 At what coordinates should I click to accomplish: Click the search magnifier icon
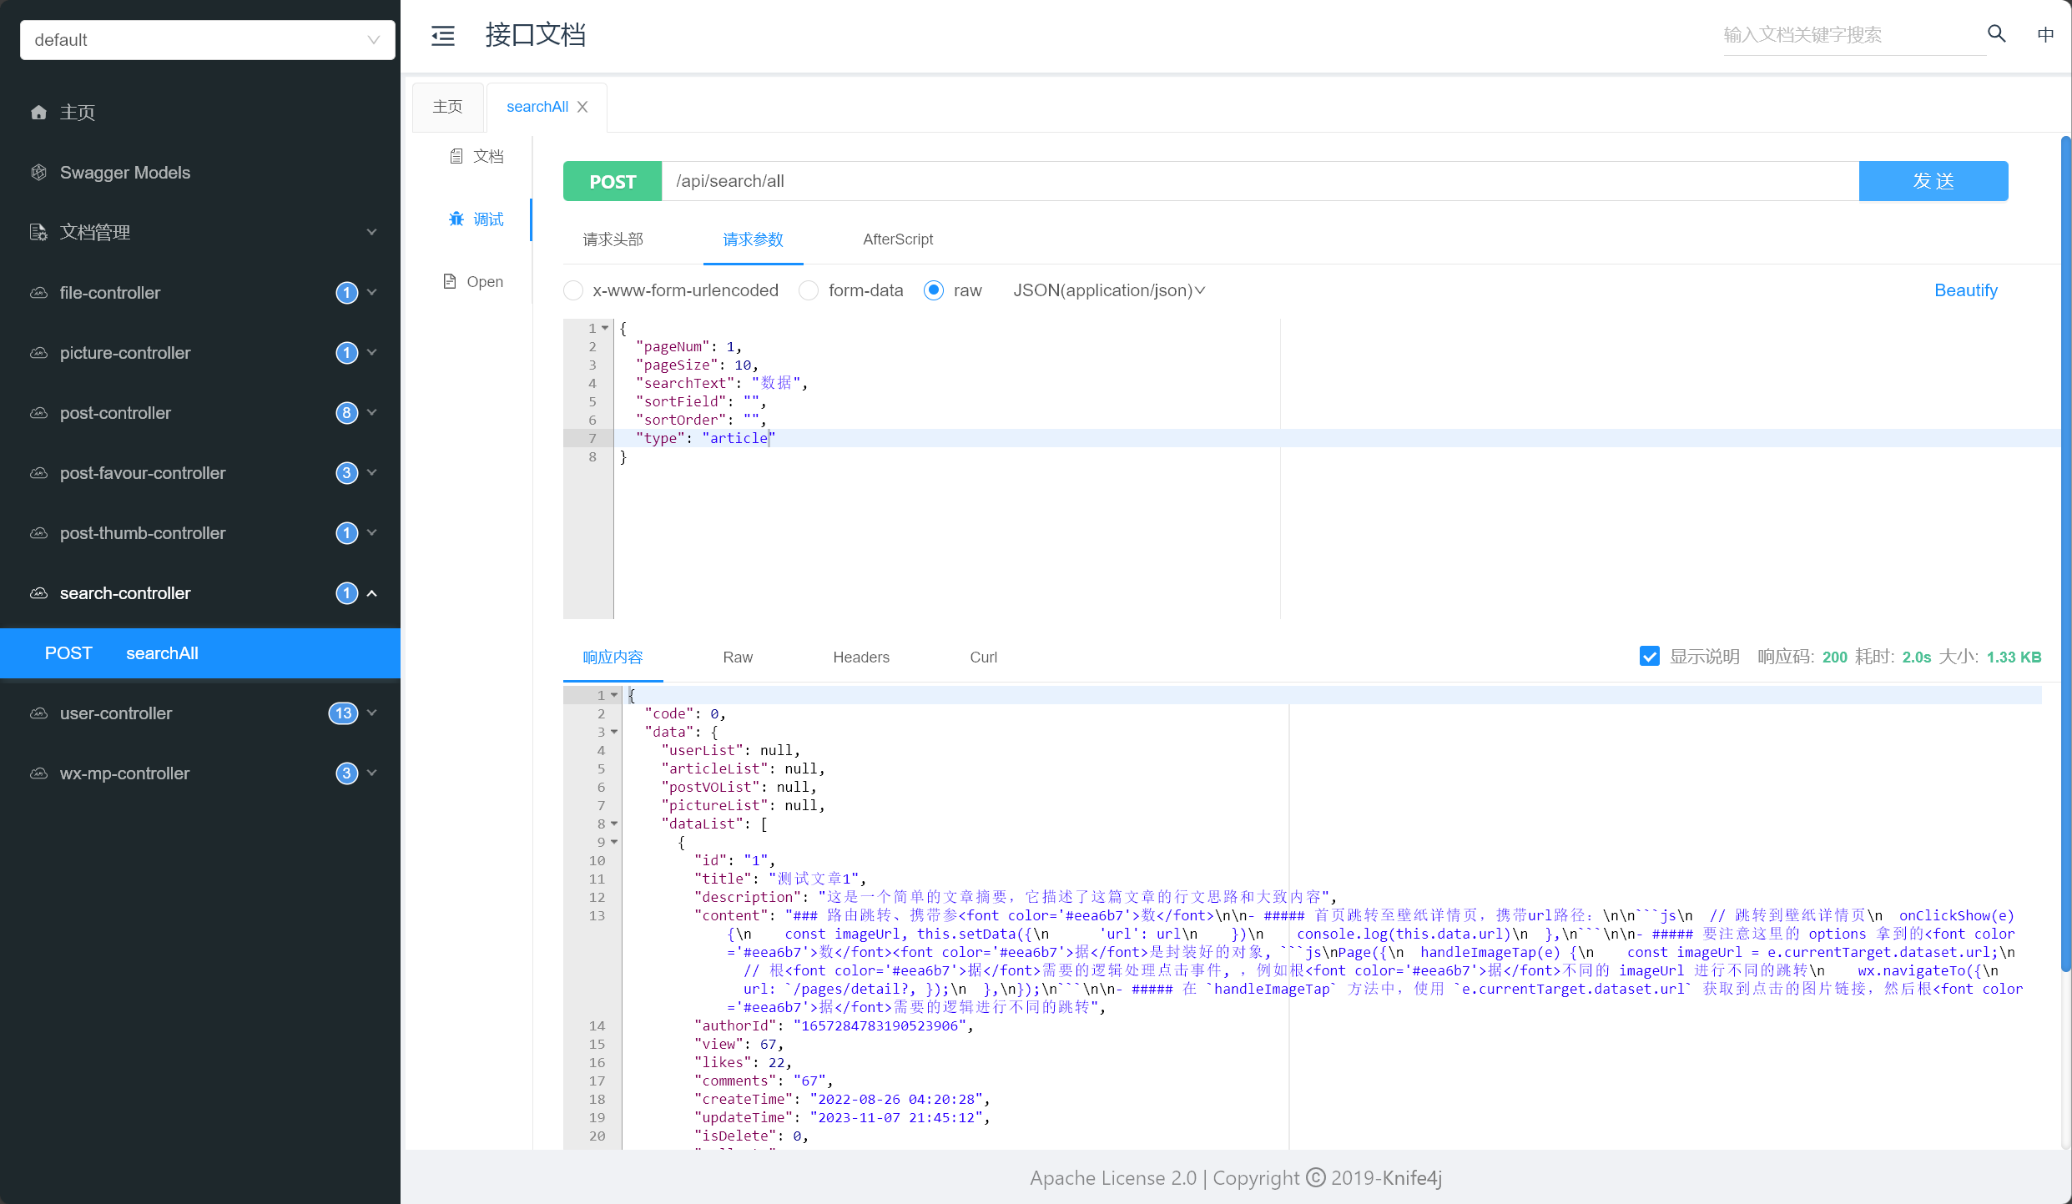pos(1996,33)
